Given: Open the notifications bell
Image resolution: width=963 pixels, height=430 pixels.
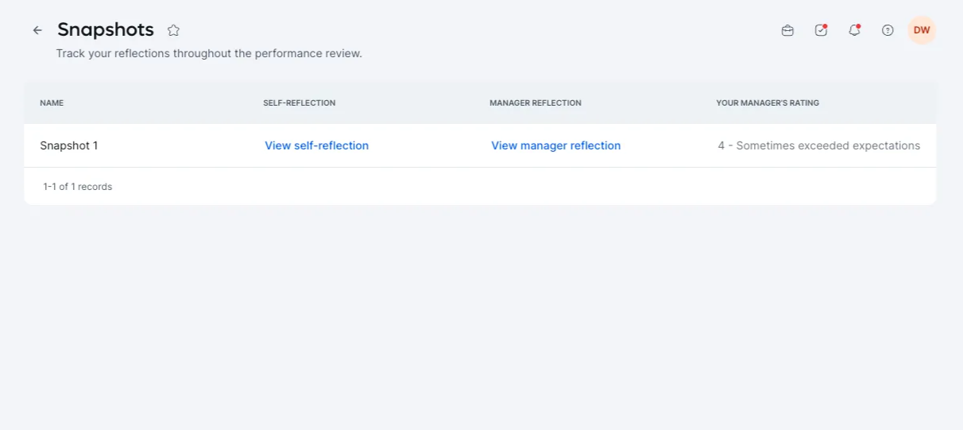Looking at the screenshot, I should click(x=854, y=30).
